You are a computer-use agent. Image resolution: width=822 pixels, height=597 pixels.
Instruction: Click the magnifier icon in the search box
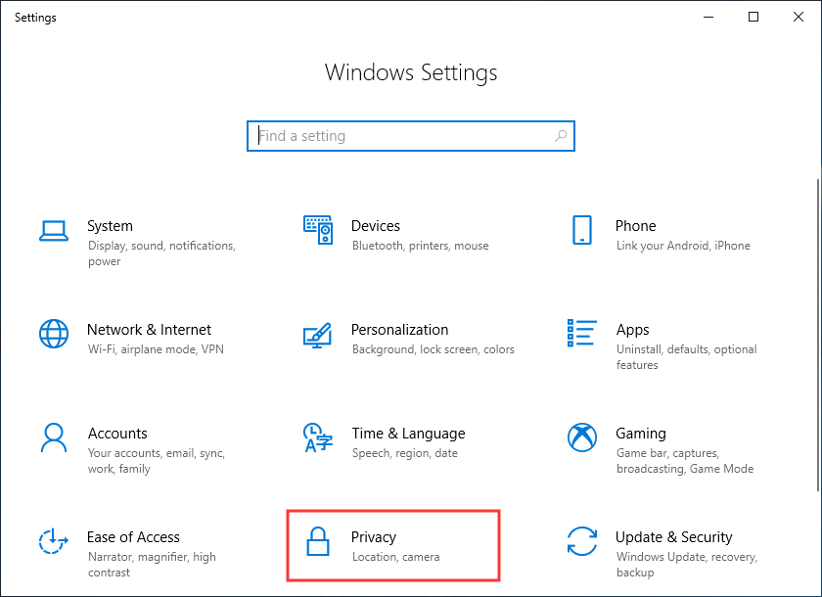click(x=561, y=136)
